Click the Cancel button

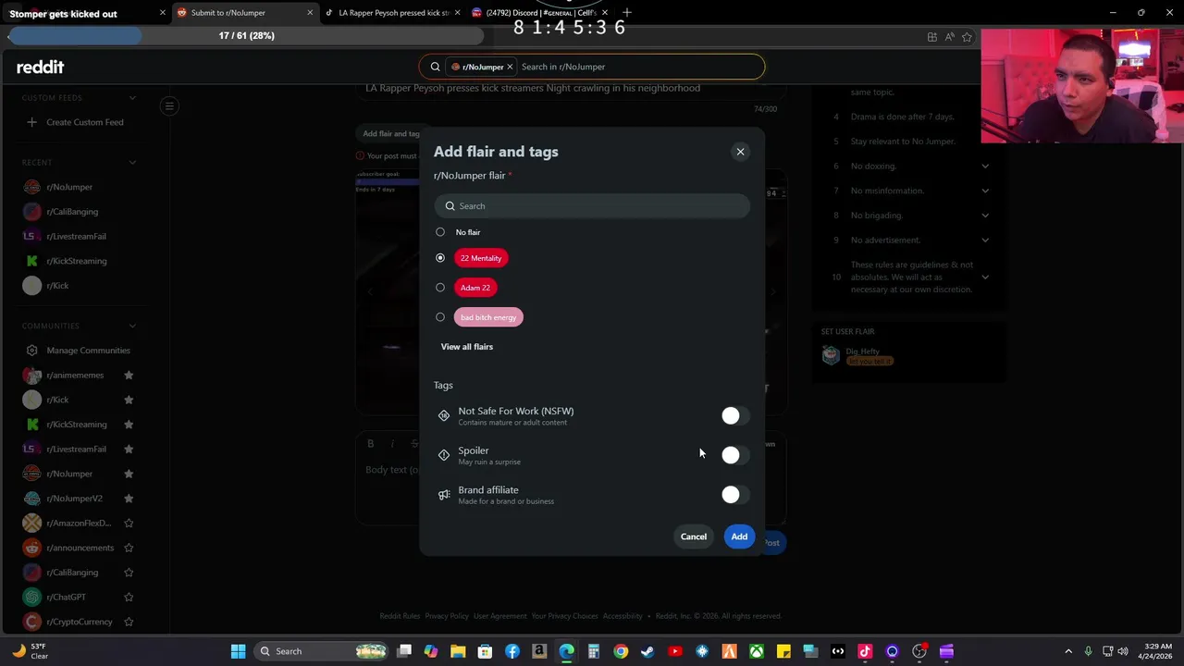(x=694, y=536)
